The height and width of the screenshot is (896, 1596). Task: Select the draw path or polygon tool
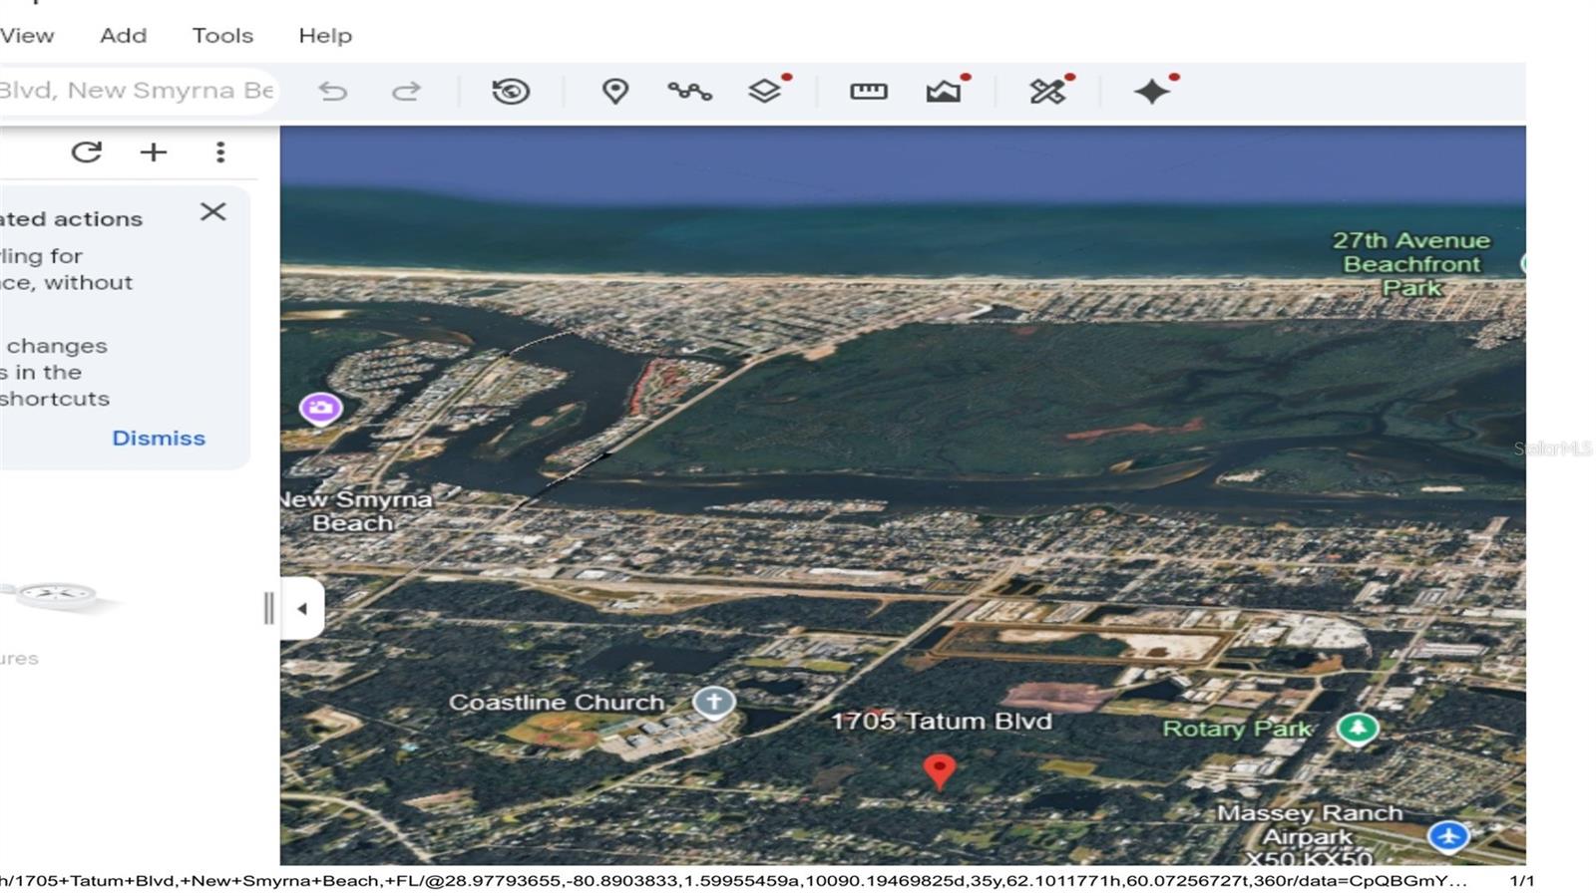[x=689, y=92]
